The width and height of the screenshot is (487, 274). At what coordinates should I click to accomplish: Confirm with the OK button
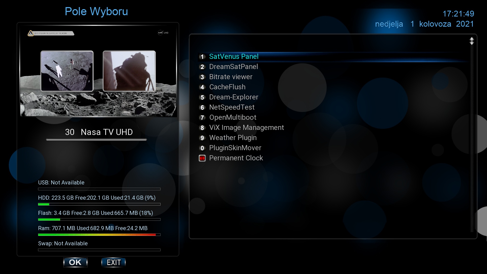point(75,262)
